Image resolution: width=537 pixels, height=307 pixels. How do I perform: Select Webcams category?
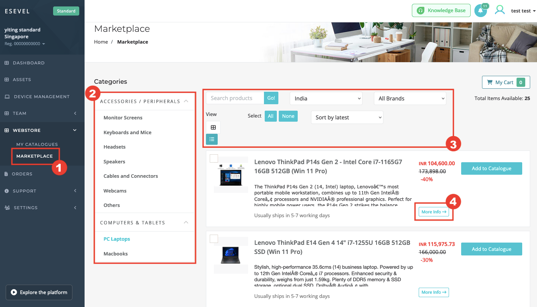pyautogui.click(x=115, y=191)
